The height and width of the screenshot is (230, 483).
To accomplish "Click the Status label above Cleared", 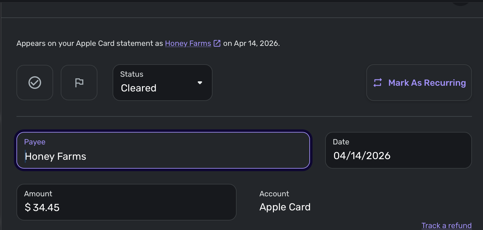I will point(132,74).
